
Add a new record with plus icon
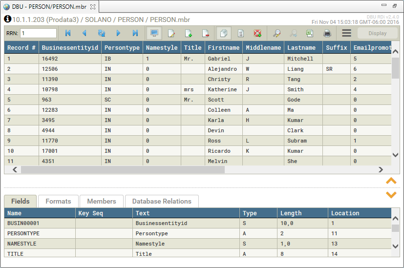[189, 33]
